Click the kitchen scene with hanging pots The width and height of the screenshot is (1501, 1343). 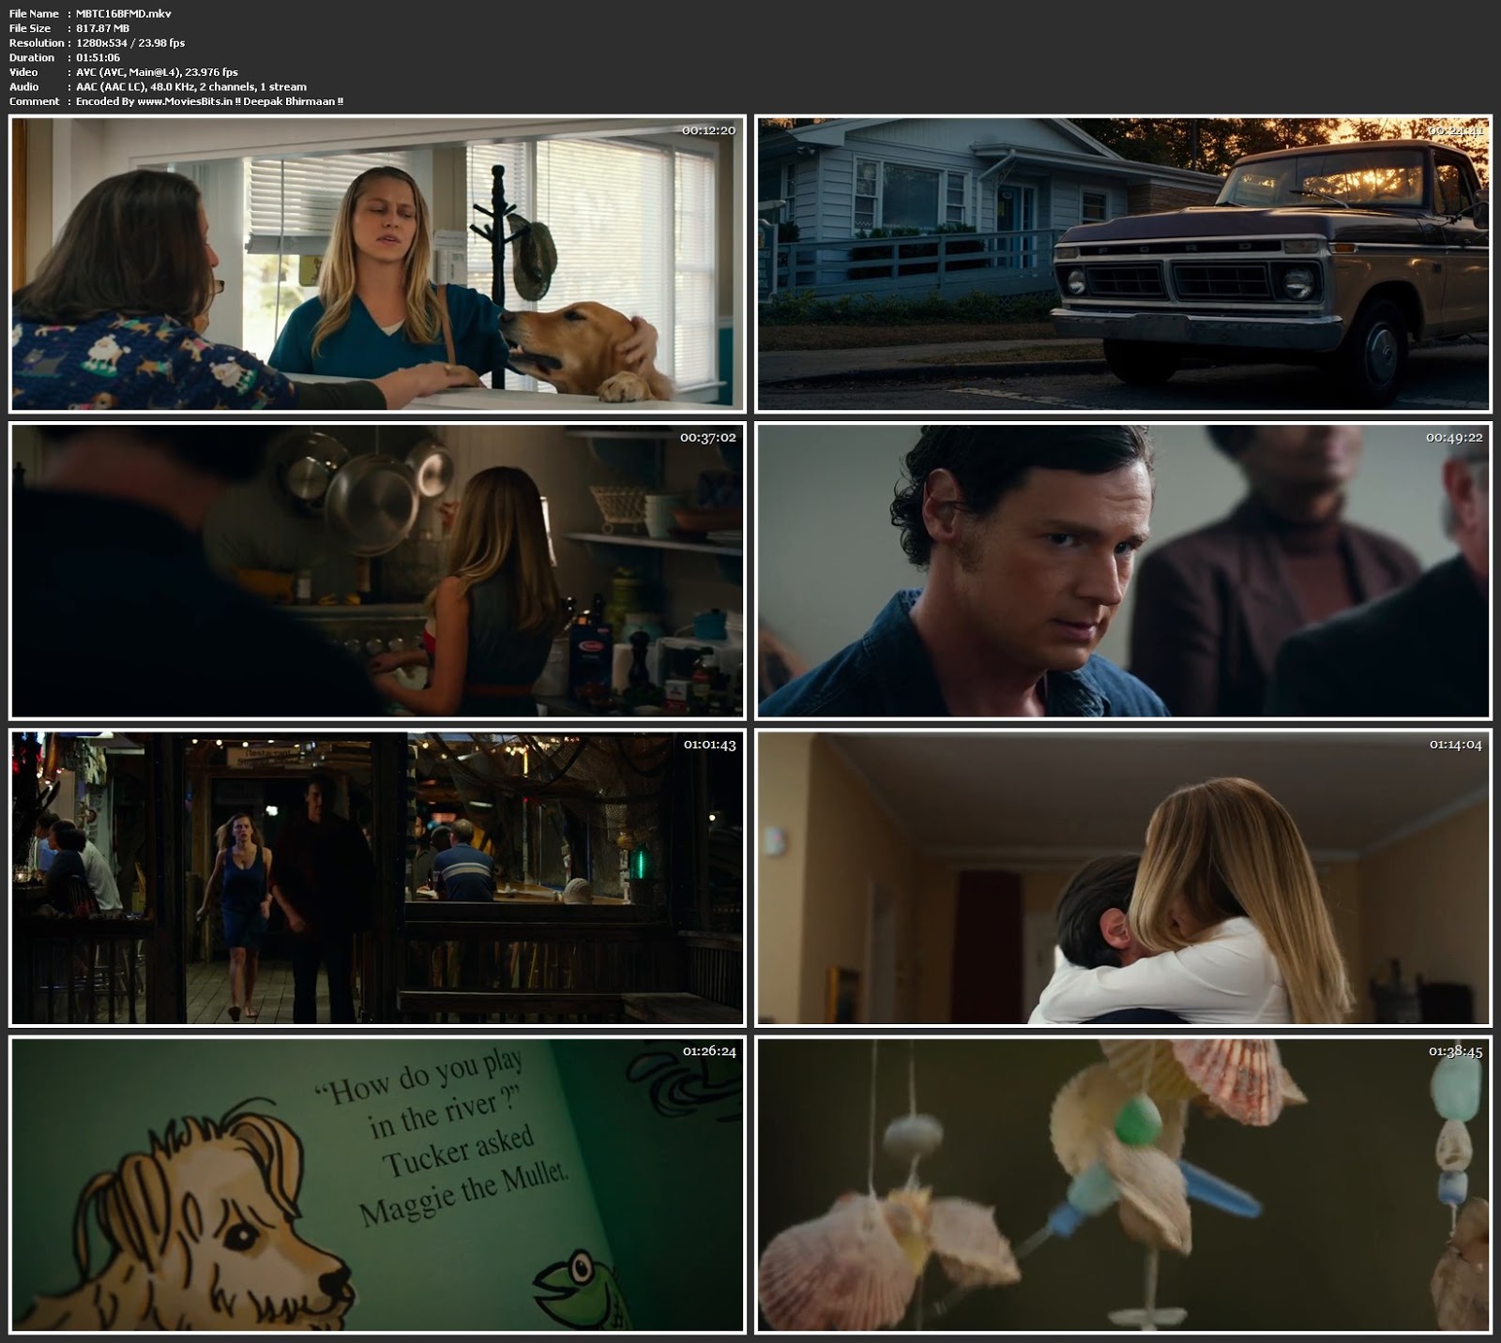point(377,571)
